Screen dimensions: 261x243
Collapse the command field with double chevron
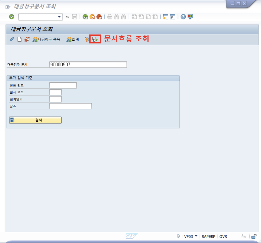68,17
